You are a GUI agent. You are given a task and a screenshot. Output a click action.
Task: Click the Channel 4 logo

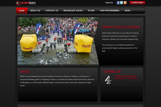[x=108, y=80]
